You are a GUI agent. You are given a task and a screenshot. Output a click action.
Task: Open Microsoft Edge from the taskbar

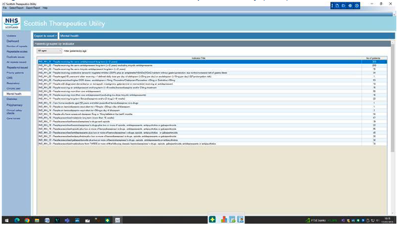click(17, 220)
